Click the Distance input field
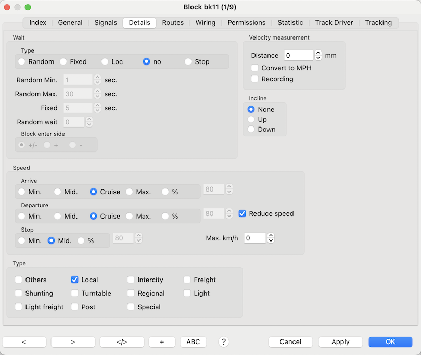The width and height of the screenshot is (421, 355). click(298, 56)
